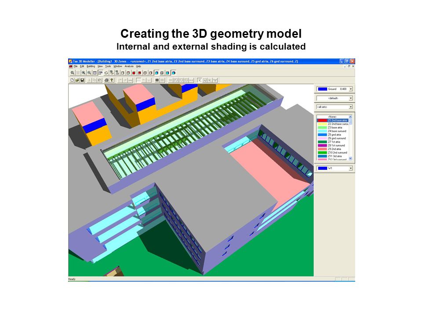Click the Help question mark icon
Image resolution: width=422 pixels, height=316 pixels.
[x=112, y=80]
